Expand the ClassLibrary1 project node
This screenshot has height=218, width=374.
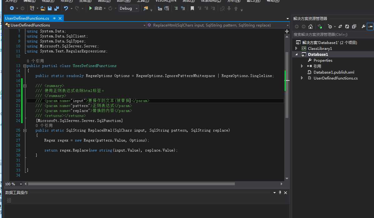pos(296,48)
